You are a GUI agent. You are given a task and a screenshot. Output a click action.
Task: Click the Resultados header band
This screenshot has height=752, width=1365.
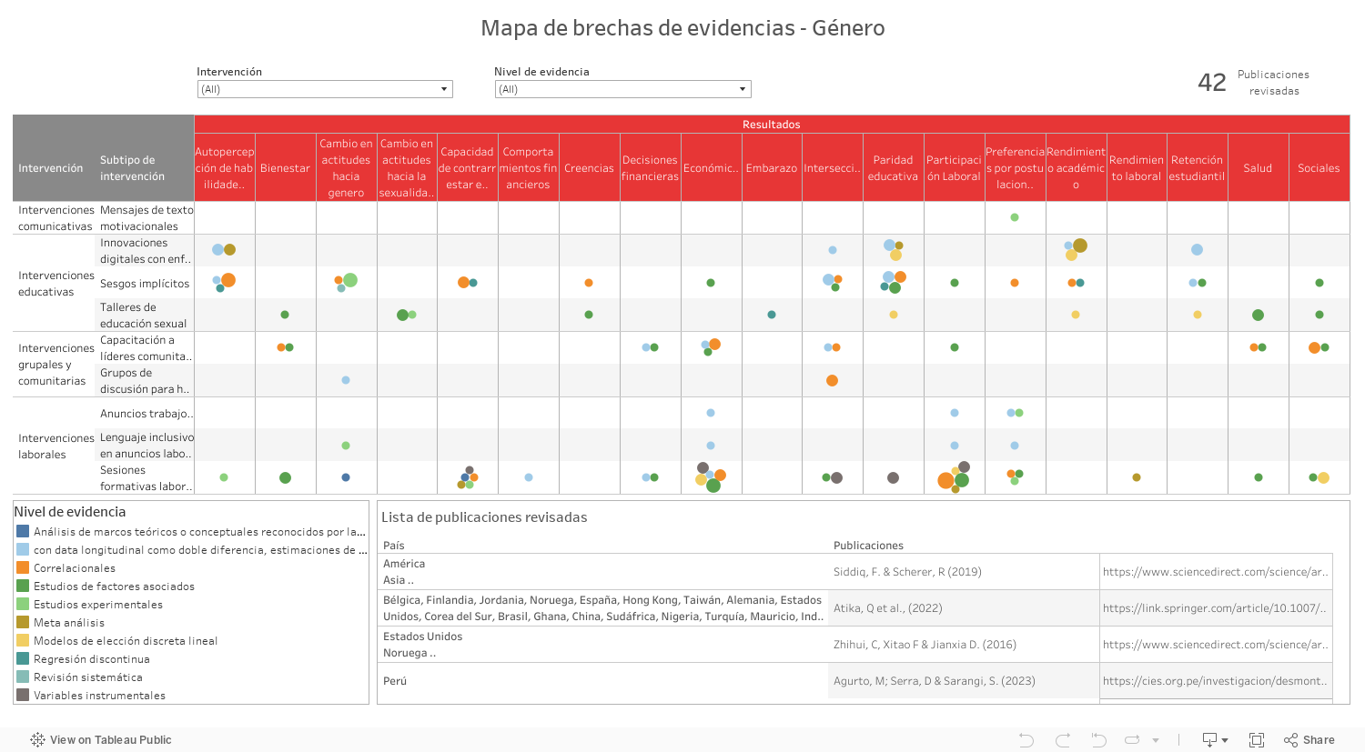coord(772,125)
